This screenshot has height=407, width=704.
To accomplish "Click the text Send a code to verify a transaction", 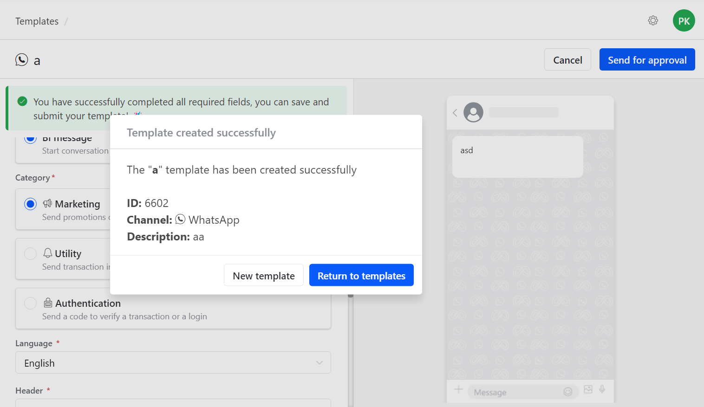I will 124,317.
